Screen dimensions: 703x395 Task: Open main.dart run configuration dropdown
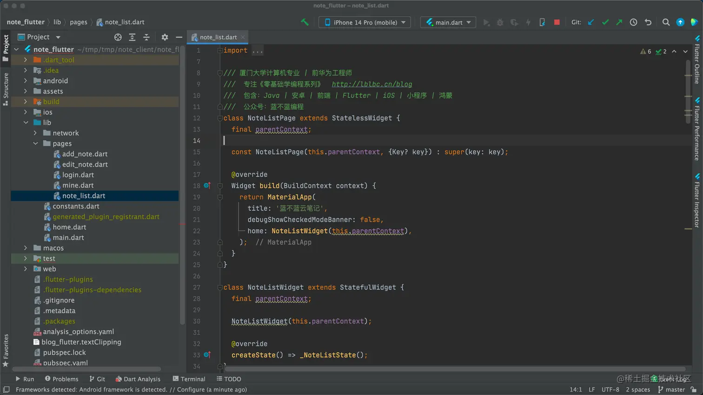[x=448, y=22]
